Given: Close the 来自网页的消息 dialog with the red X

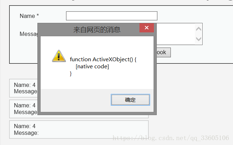Looking at the screenshot, I should point(147,28).
